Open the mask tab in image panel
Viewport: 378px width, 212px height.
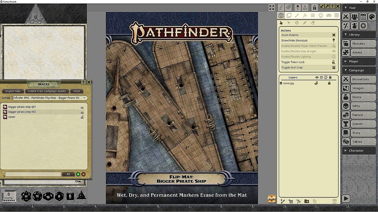pyautogui.click(x=329, y=15)
